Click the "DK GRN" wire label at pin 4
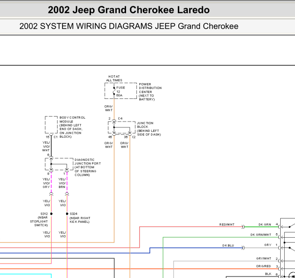The height and width of the screenshot is (278, 295). click(x=264, y=225)
